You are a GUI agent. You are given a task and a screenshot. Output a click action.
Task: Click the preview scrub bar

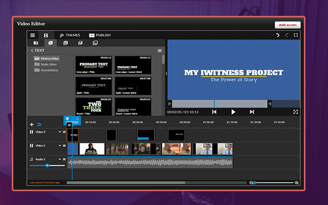[220, 104]
